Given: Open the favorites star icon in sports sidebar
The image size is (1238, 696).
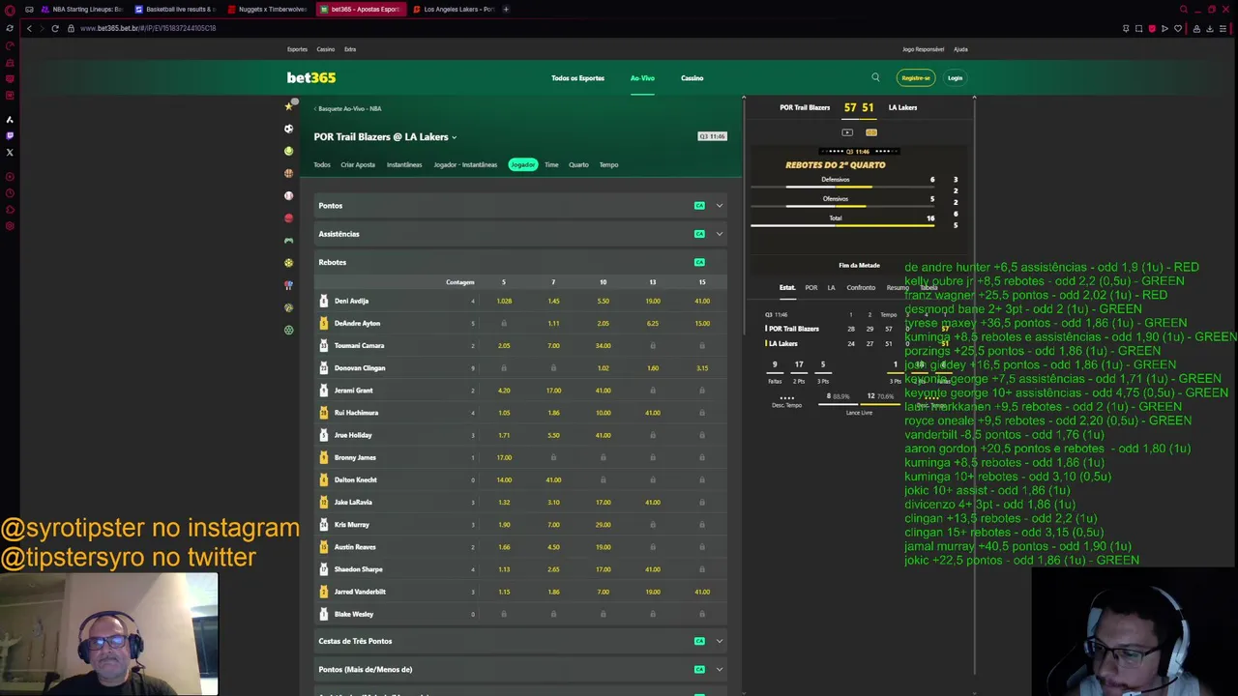Looking at the screenshot, I should [x=288, y=106].
